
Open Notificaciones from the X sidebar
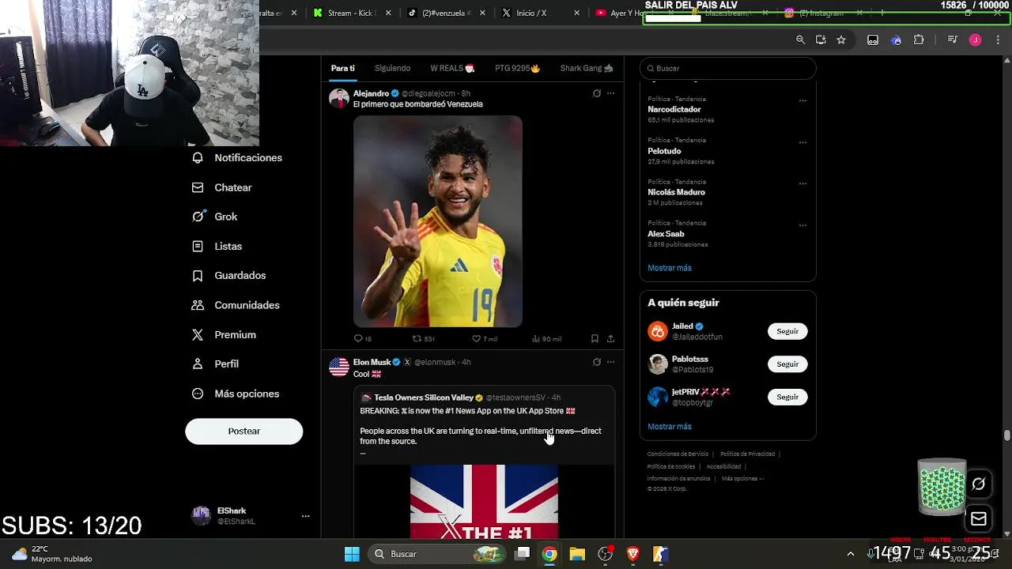(x=237, y=158)
